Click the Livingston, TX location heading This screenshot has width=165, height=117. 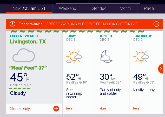click(28, 42)
